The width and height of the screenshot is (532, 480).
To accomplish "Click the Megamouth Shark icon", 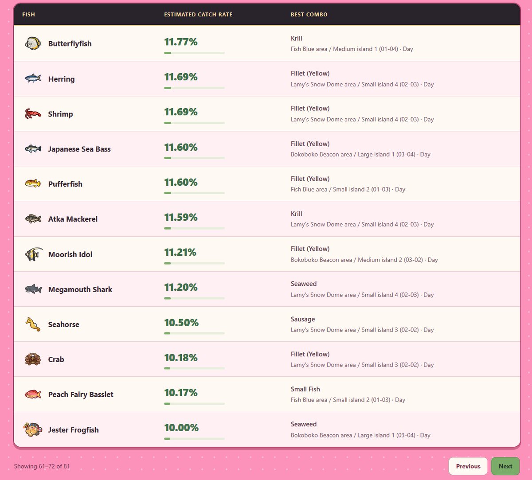I will click(x=33, y=289).
